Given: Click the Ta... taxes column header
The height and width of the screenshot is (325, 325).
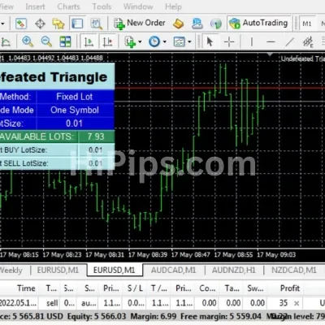Looking at the screenshot, I should (x=232, y=288).
